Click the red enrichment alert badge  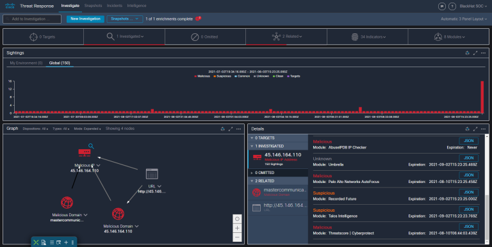point(198,19)
